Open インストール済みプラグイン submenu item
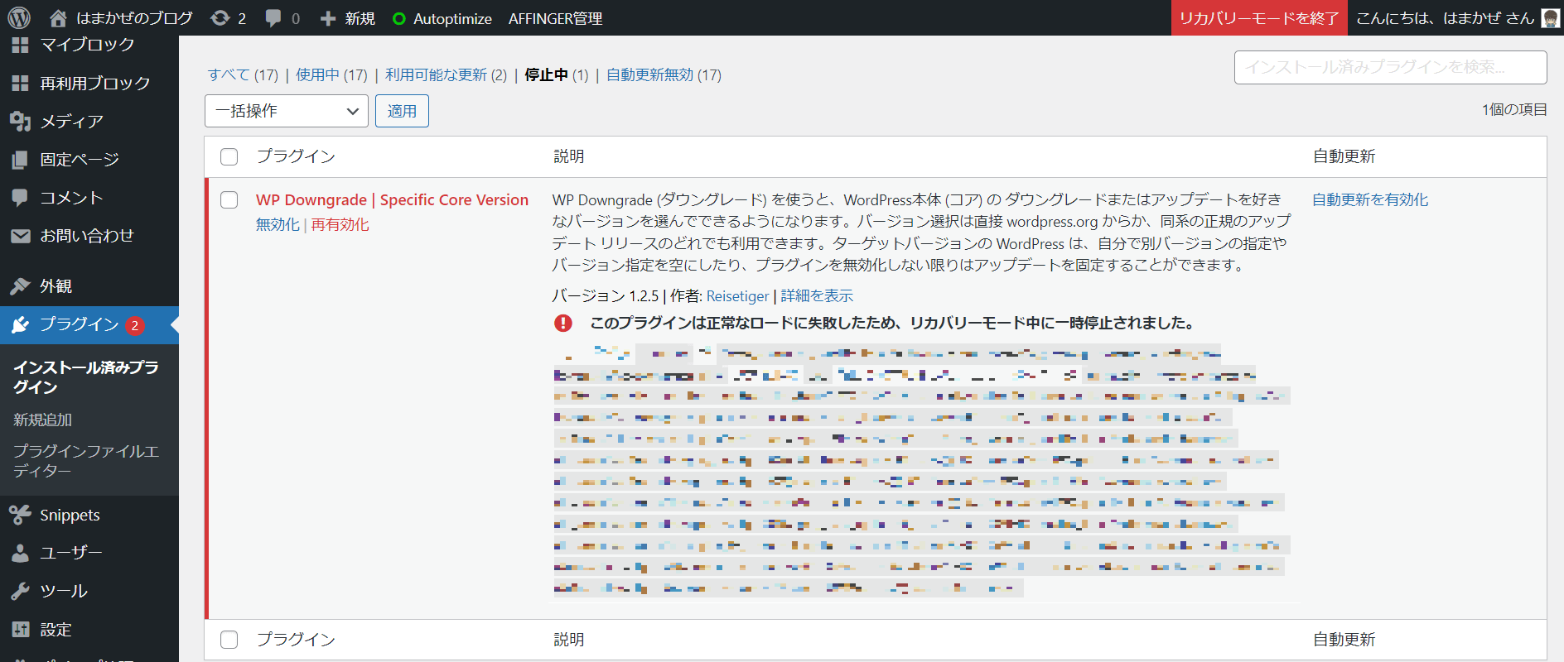This screenshot has width=1564, height=662. tap(86, 377)
